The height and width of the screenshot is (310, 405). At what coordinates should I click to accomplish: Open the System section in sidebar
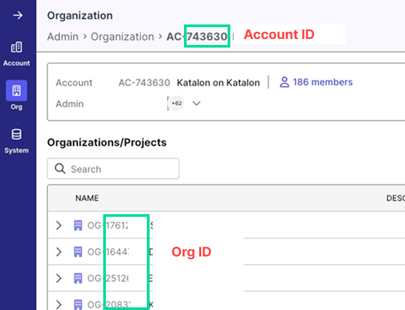pos(17,141)
